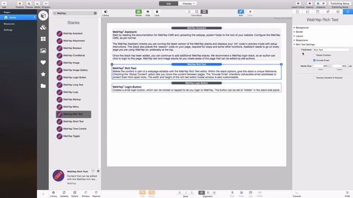Select the templates grid icon in sidebar
This screenshot has height=198, width=353.
pos(43,39)
